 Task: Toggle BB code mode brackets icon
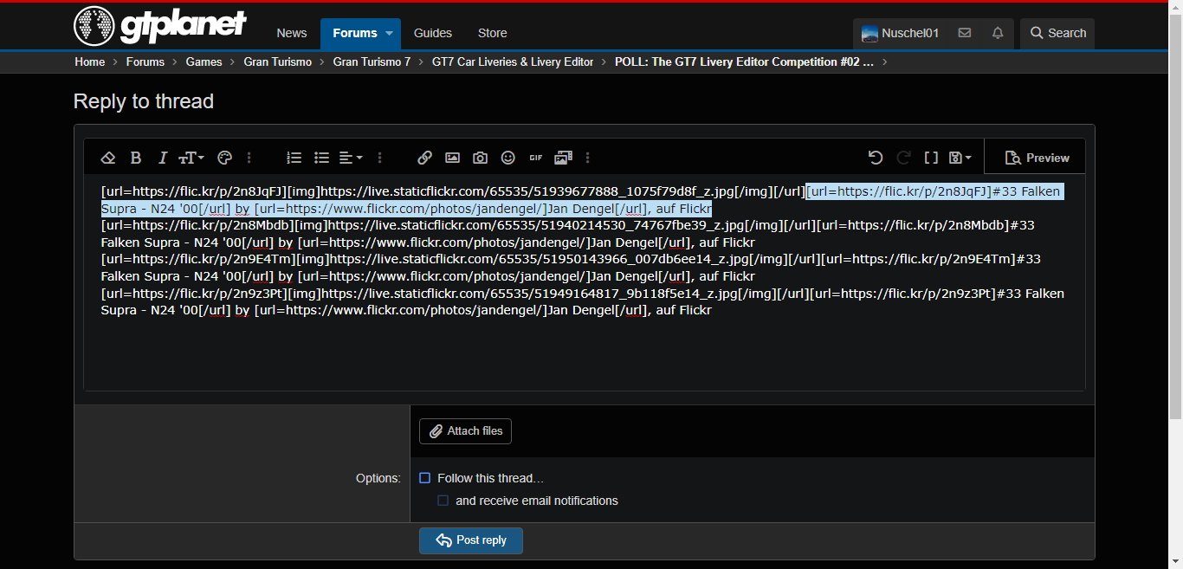931,158
